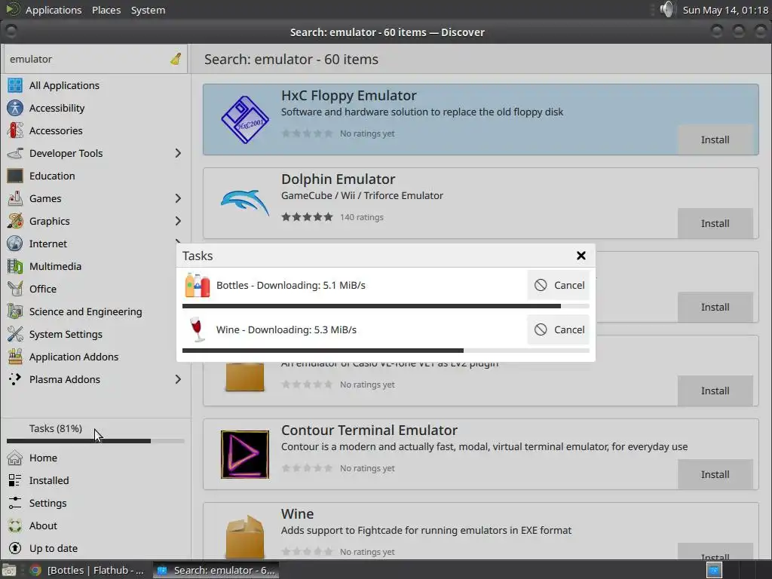Expand the Developer Tools subcategories
This screenshot has width=772, height=579.
[x=178, y=153]
